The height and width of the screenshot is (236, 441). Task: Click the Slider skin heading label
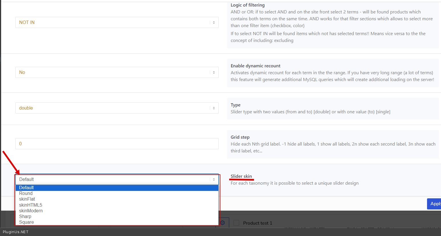(x=241, y=176)
